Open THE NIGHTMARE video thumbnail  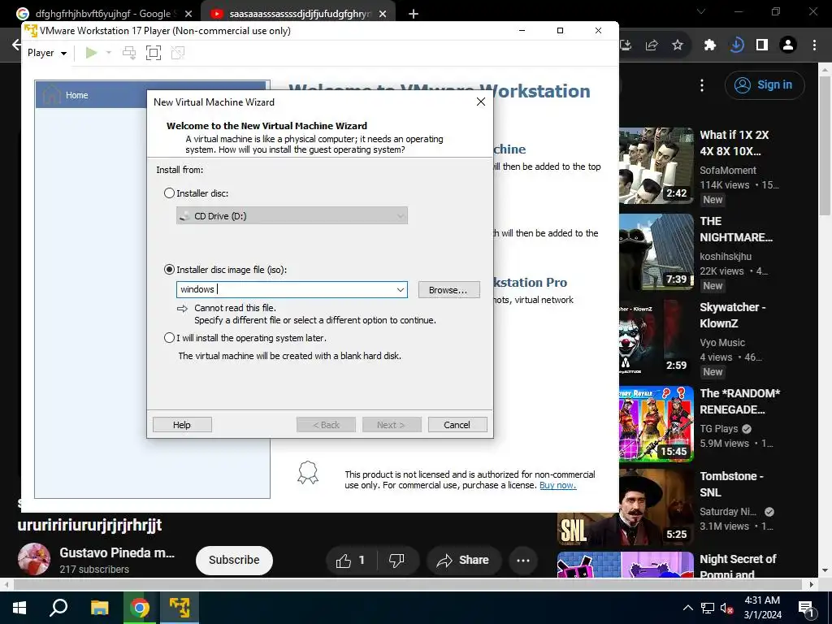[656, 252]
